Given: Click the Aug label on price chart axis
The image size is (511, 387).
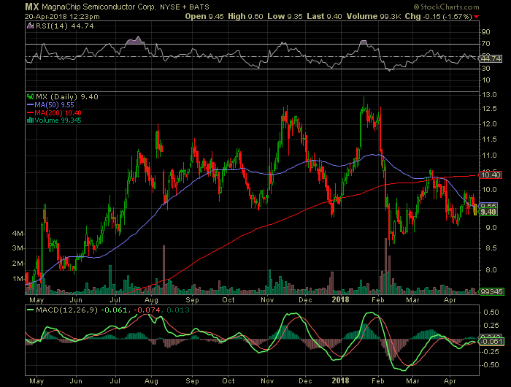Looking at the screenshot, I should [x=151, y=299].
